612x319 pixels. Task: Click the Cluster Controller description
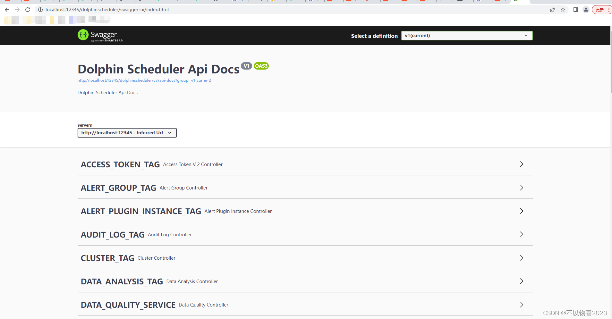(x=157, y=258)
